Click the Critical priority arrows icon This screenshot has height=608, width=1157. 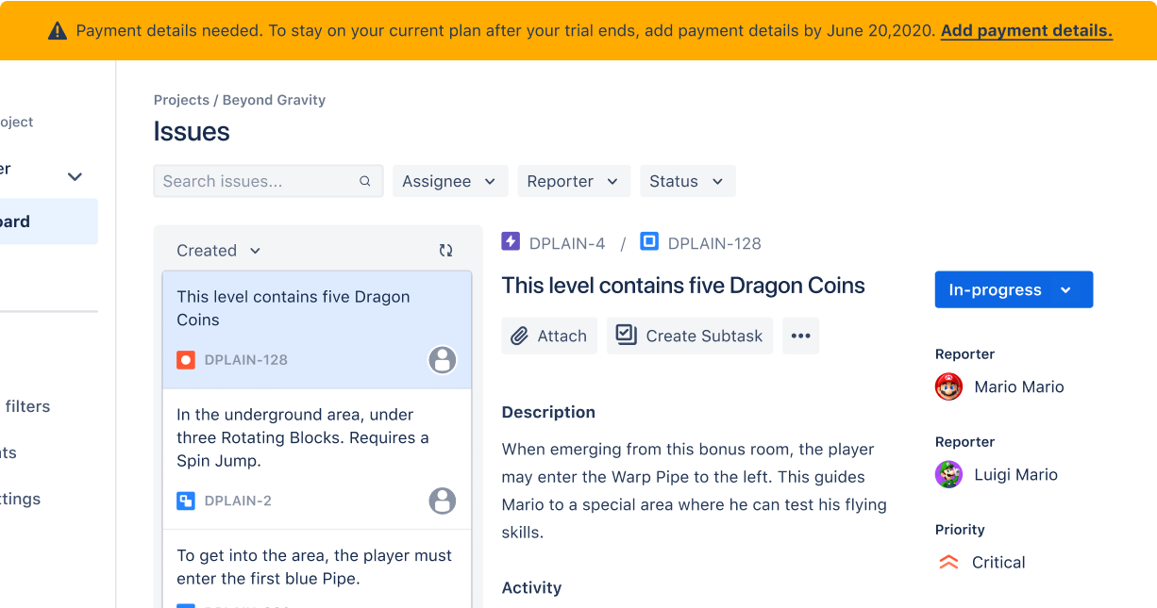point(948,562)
